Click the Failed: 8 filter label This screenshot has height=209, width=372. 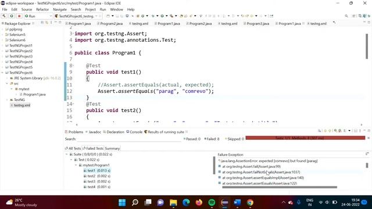(x=212, y=139)
